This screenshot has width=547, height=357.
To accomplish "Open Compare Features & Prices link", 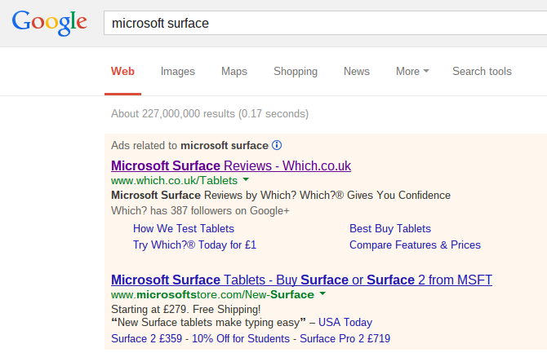I will (415, 245).
